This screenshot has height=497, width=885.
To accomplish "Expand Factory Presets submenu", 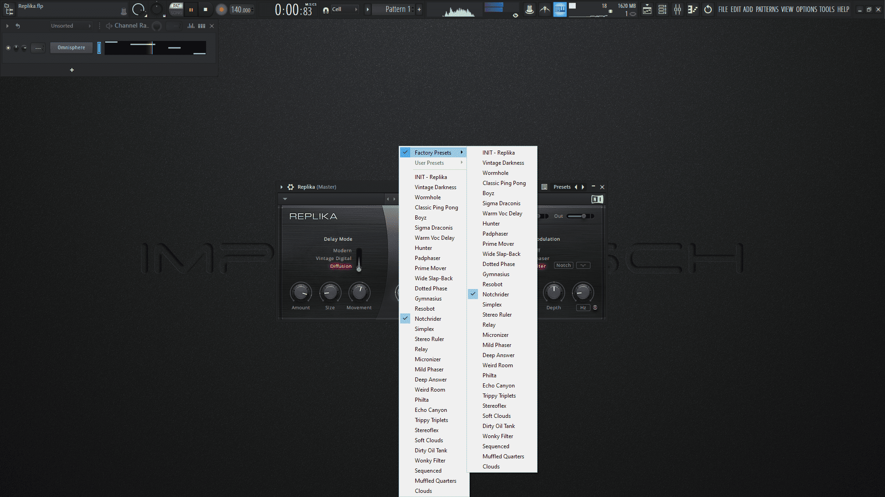I will coord(433,153).
